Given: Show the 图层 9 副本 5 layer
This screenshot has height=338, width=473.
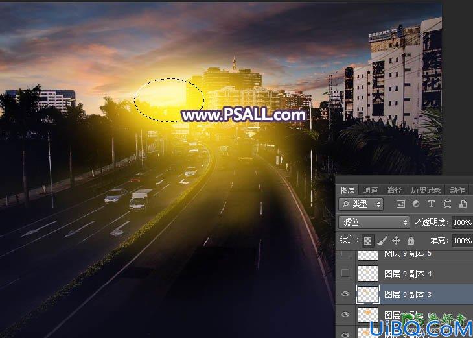Looking at the screenshot, I should [345, 253].
